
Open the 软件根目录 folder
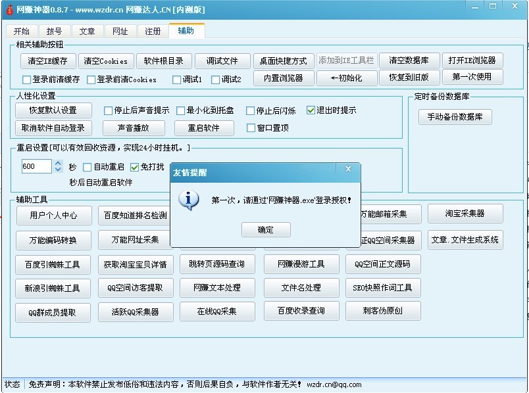coord(165,60)
